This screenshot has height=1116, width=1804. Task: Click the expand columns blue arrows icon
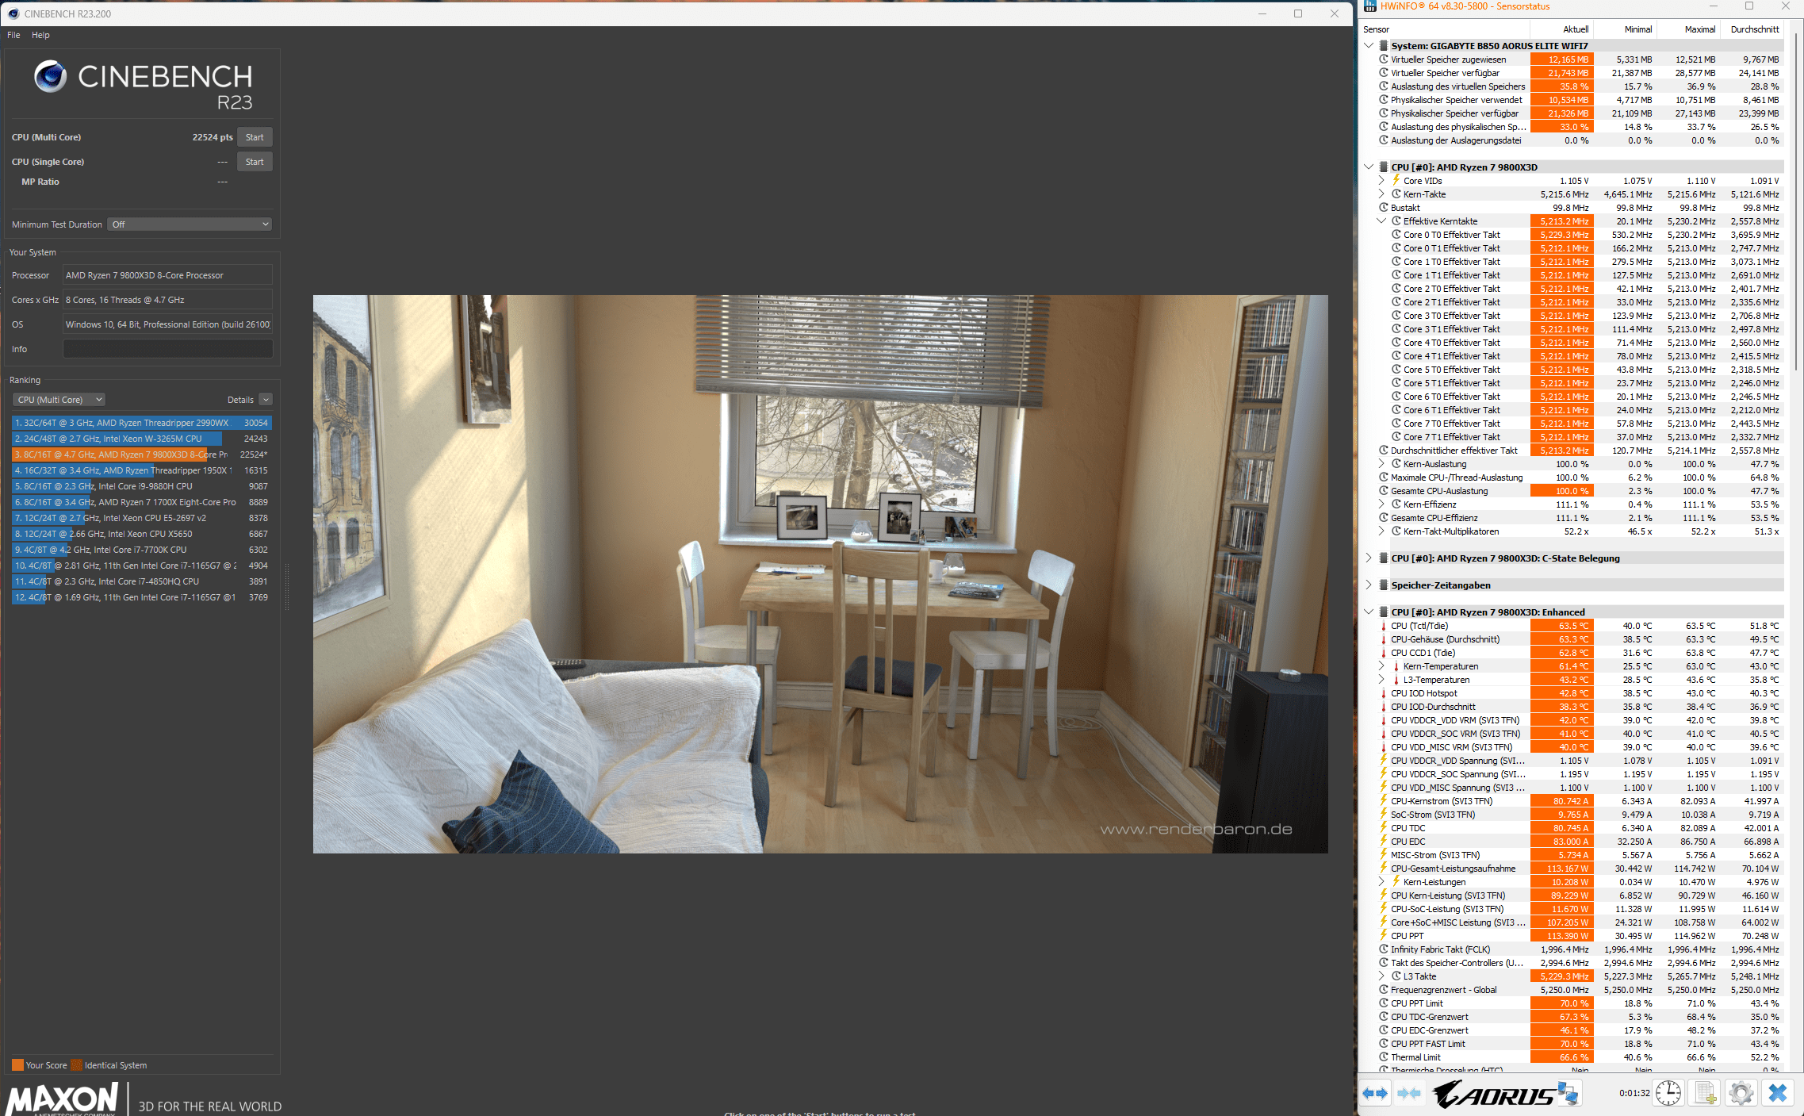(1376, 1093)
